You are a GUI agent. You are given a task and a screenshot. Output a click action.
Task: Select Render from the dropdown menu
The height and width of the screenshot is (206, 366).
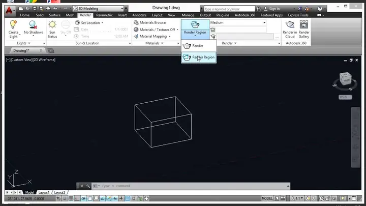(x=199, y=46)
